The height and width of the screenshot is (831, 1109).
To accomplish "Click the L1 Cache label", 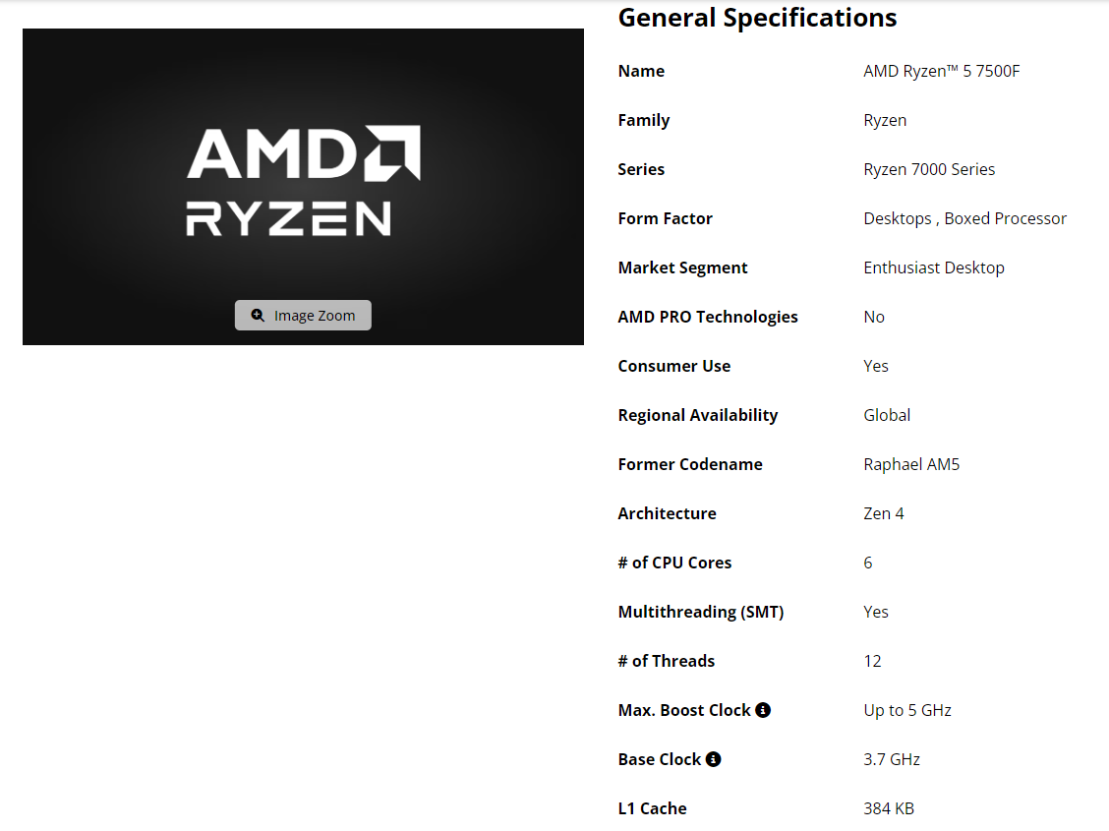I will point(652,808).
